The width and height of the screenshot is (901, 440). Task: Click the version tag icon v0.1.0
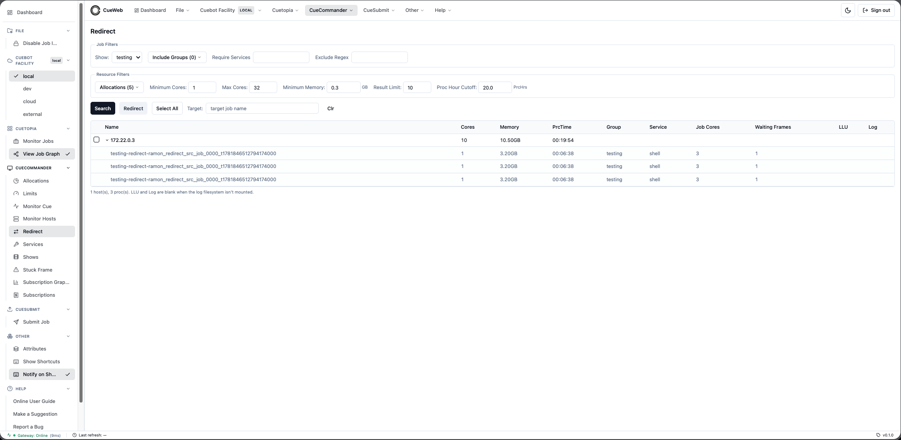(878, 435)
